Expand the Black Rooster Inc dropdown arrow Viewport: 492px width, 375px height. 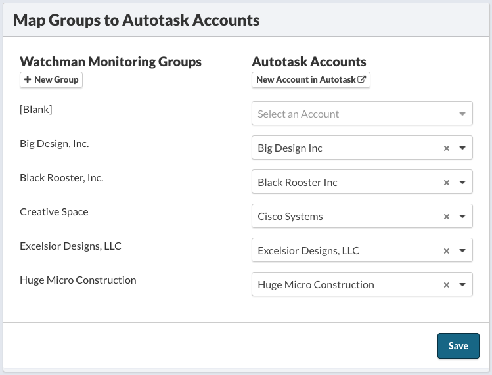pos(462,183)
